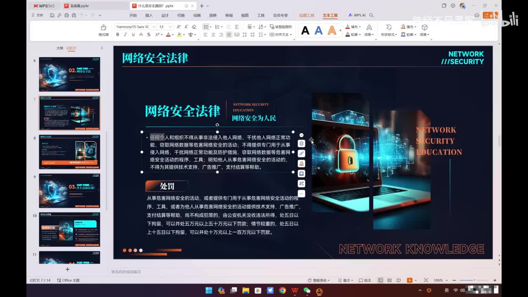
Task: Click notes field 单击此处添加备注
Action: pos(126,272)
